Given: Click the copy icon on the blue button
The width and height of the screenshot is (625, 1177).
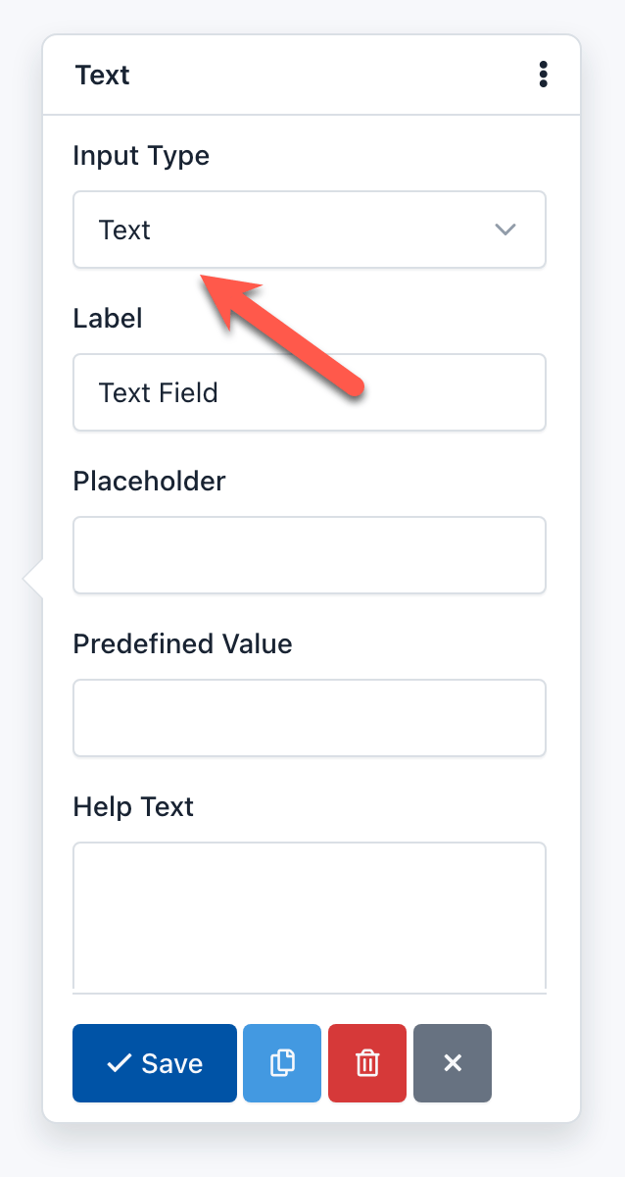Looking at the screenshot, I should pyautogui.click(x=282, y=1062).
